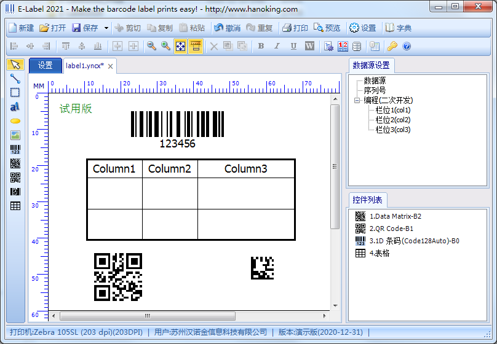Select the text tool
497x344 pixels.
[15, 107]
